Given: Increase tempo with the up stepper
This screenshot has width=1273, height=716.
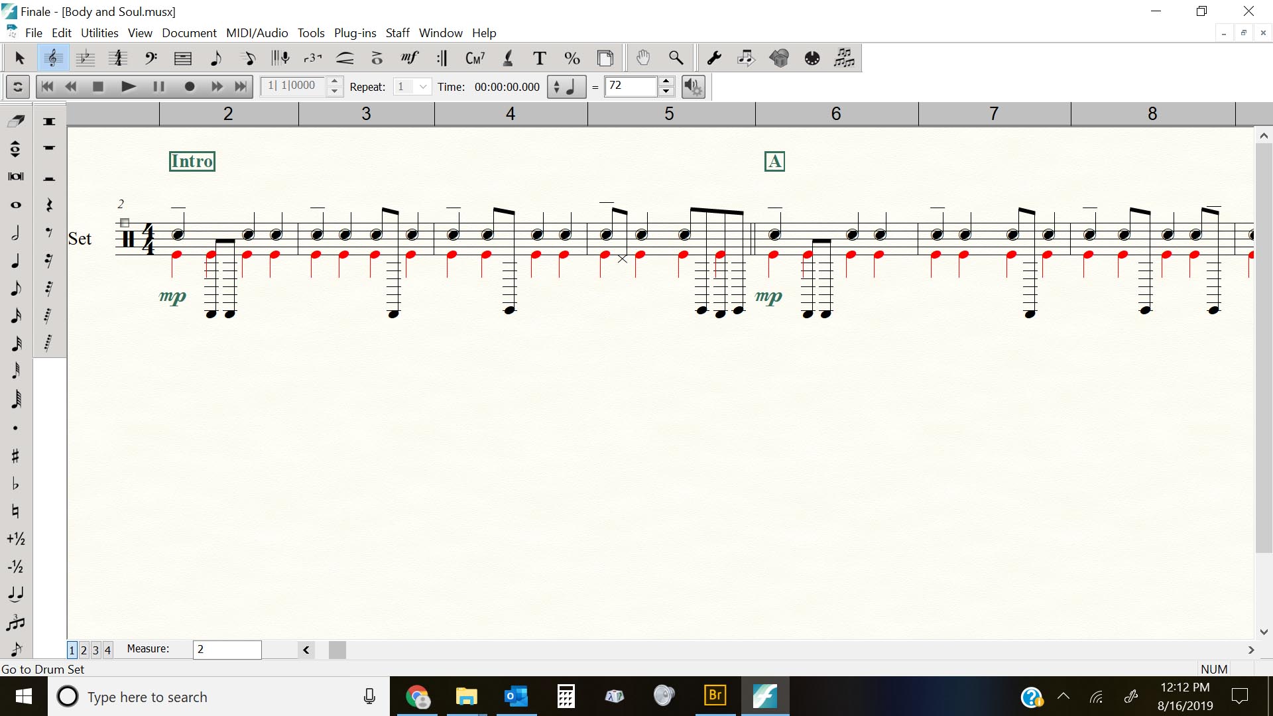Looking at the screenshot, I should [666, 82].
